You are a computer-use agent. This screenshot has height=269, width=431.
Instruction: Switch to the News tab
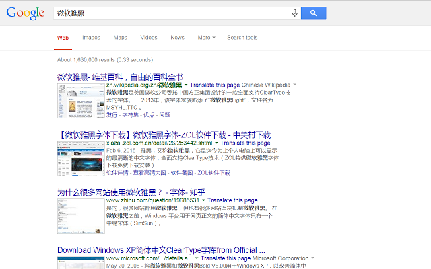click(x=177, y=38)
